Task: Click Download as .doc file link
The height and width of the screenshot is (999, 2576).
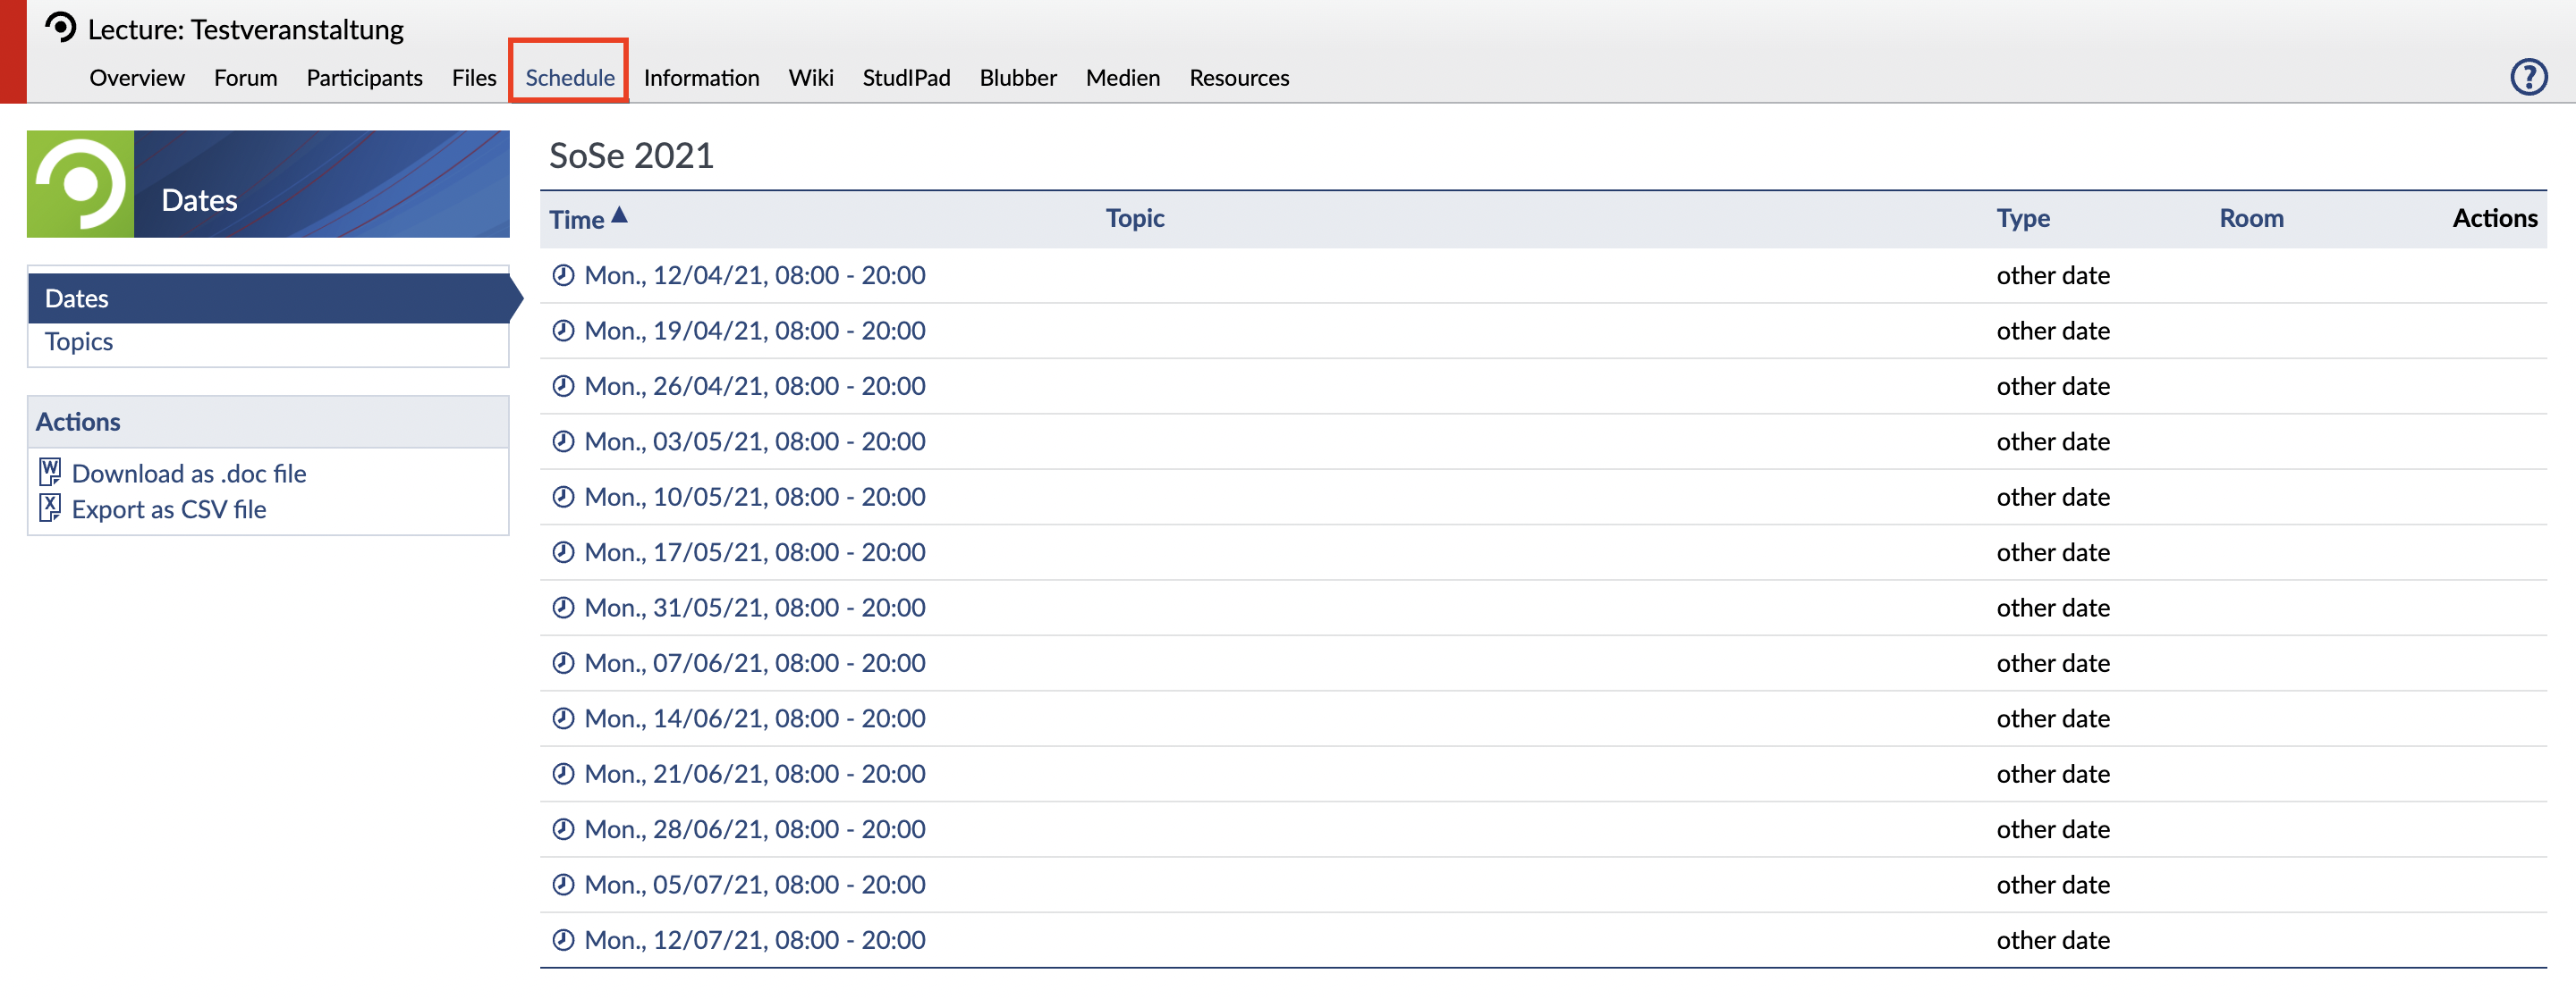Action: pyautogui.click(x=189, y=473)
